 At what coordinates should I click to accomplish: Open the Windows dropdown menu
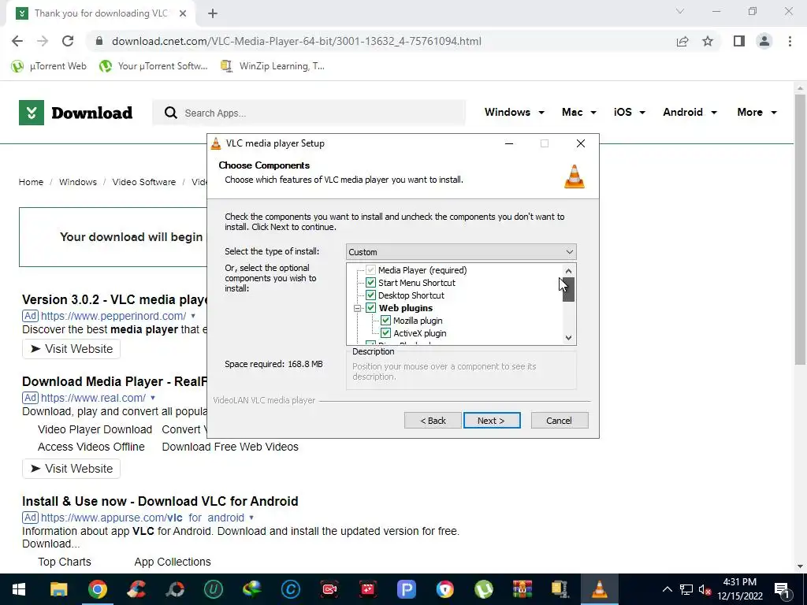[x=514, y=112]
